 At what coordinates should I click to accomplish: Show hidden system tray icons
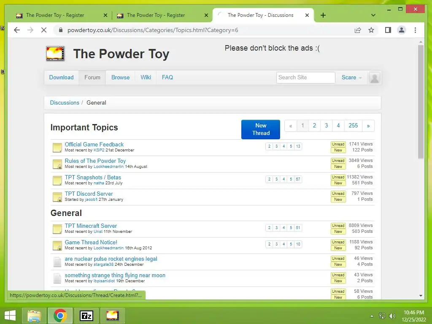pos(372,316)
